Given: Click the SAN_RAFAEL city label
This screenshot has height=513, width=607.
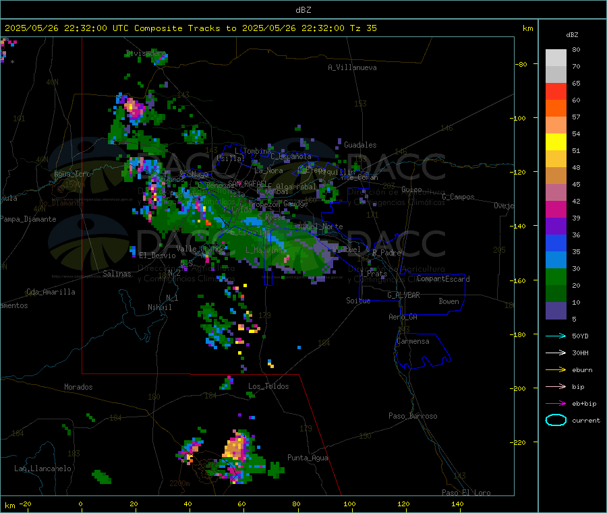Looking at the screenshot, I should point(247,183).
